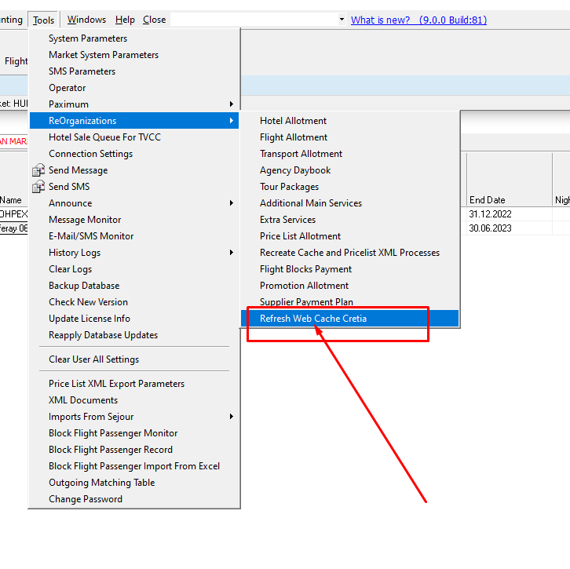The height and width of the screenshot is (569, 570).
Task: Choose Change Password
Action: point(86,499)
